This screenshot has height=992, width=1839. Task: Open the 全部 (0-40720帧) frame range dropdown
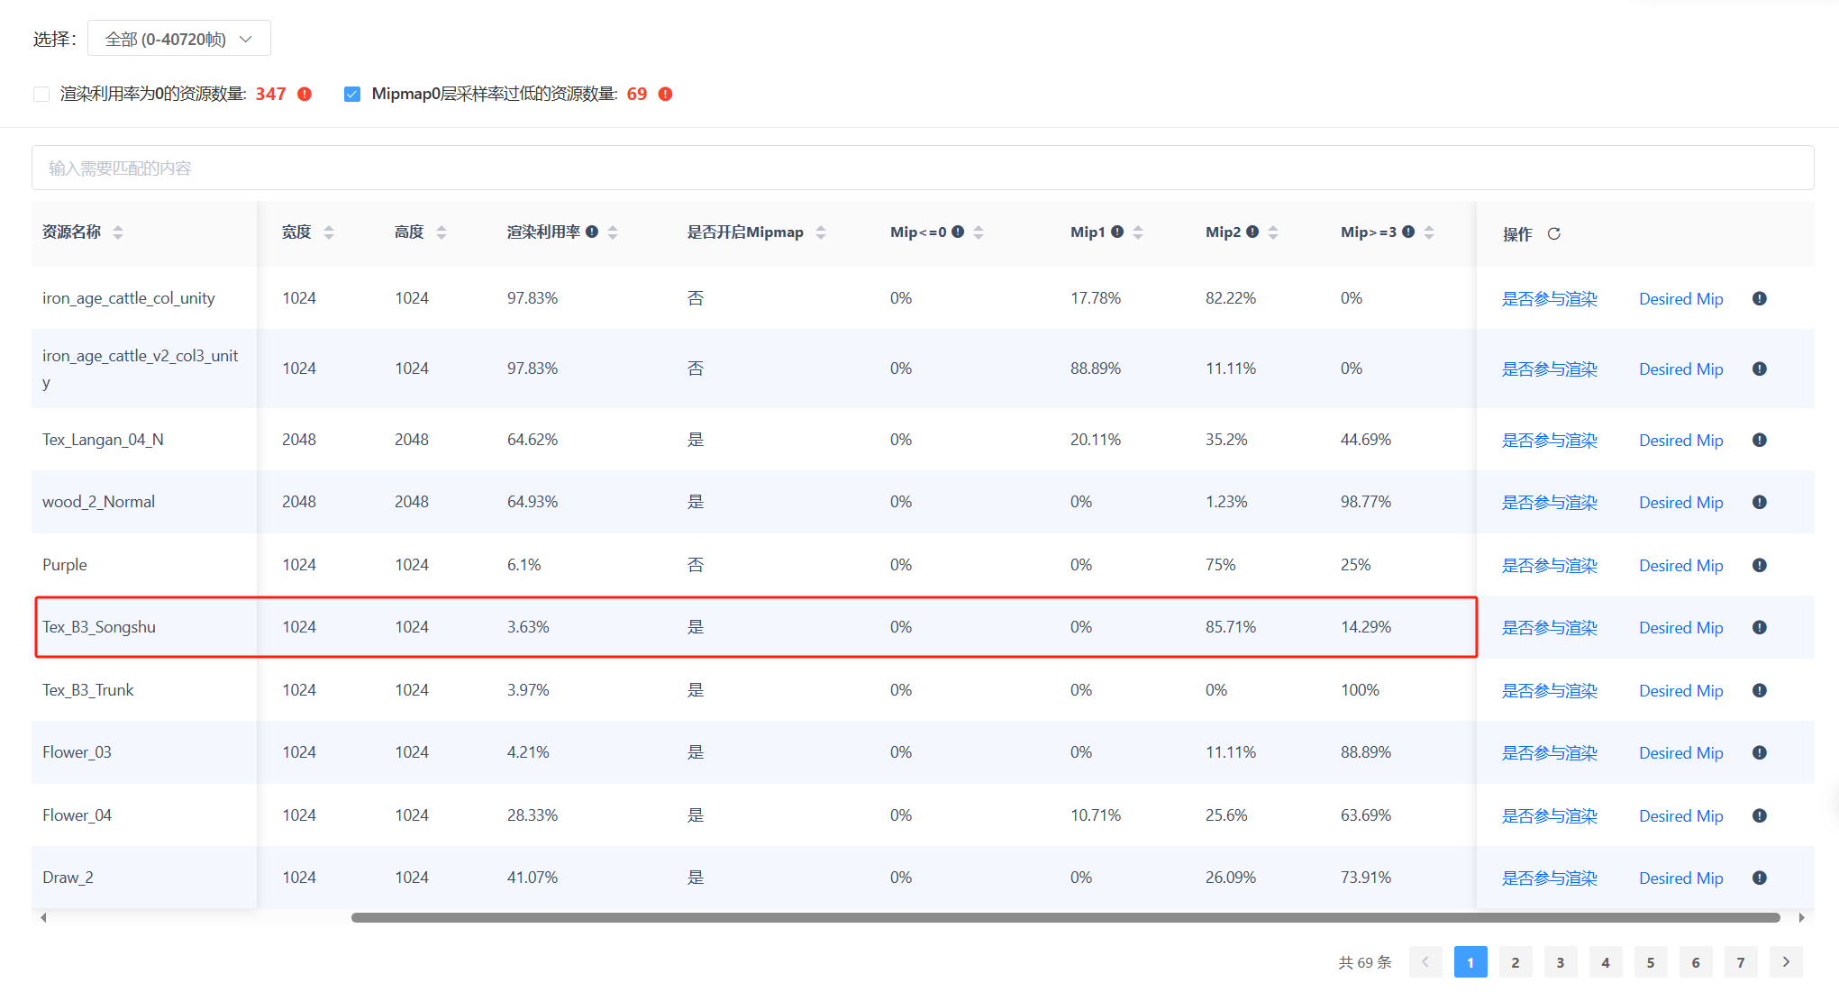click(178, 39)
